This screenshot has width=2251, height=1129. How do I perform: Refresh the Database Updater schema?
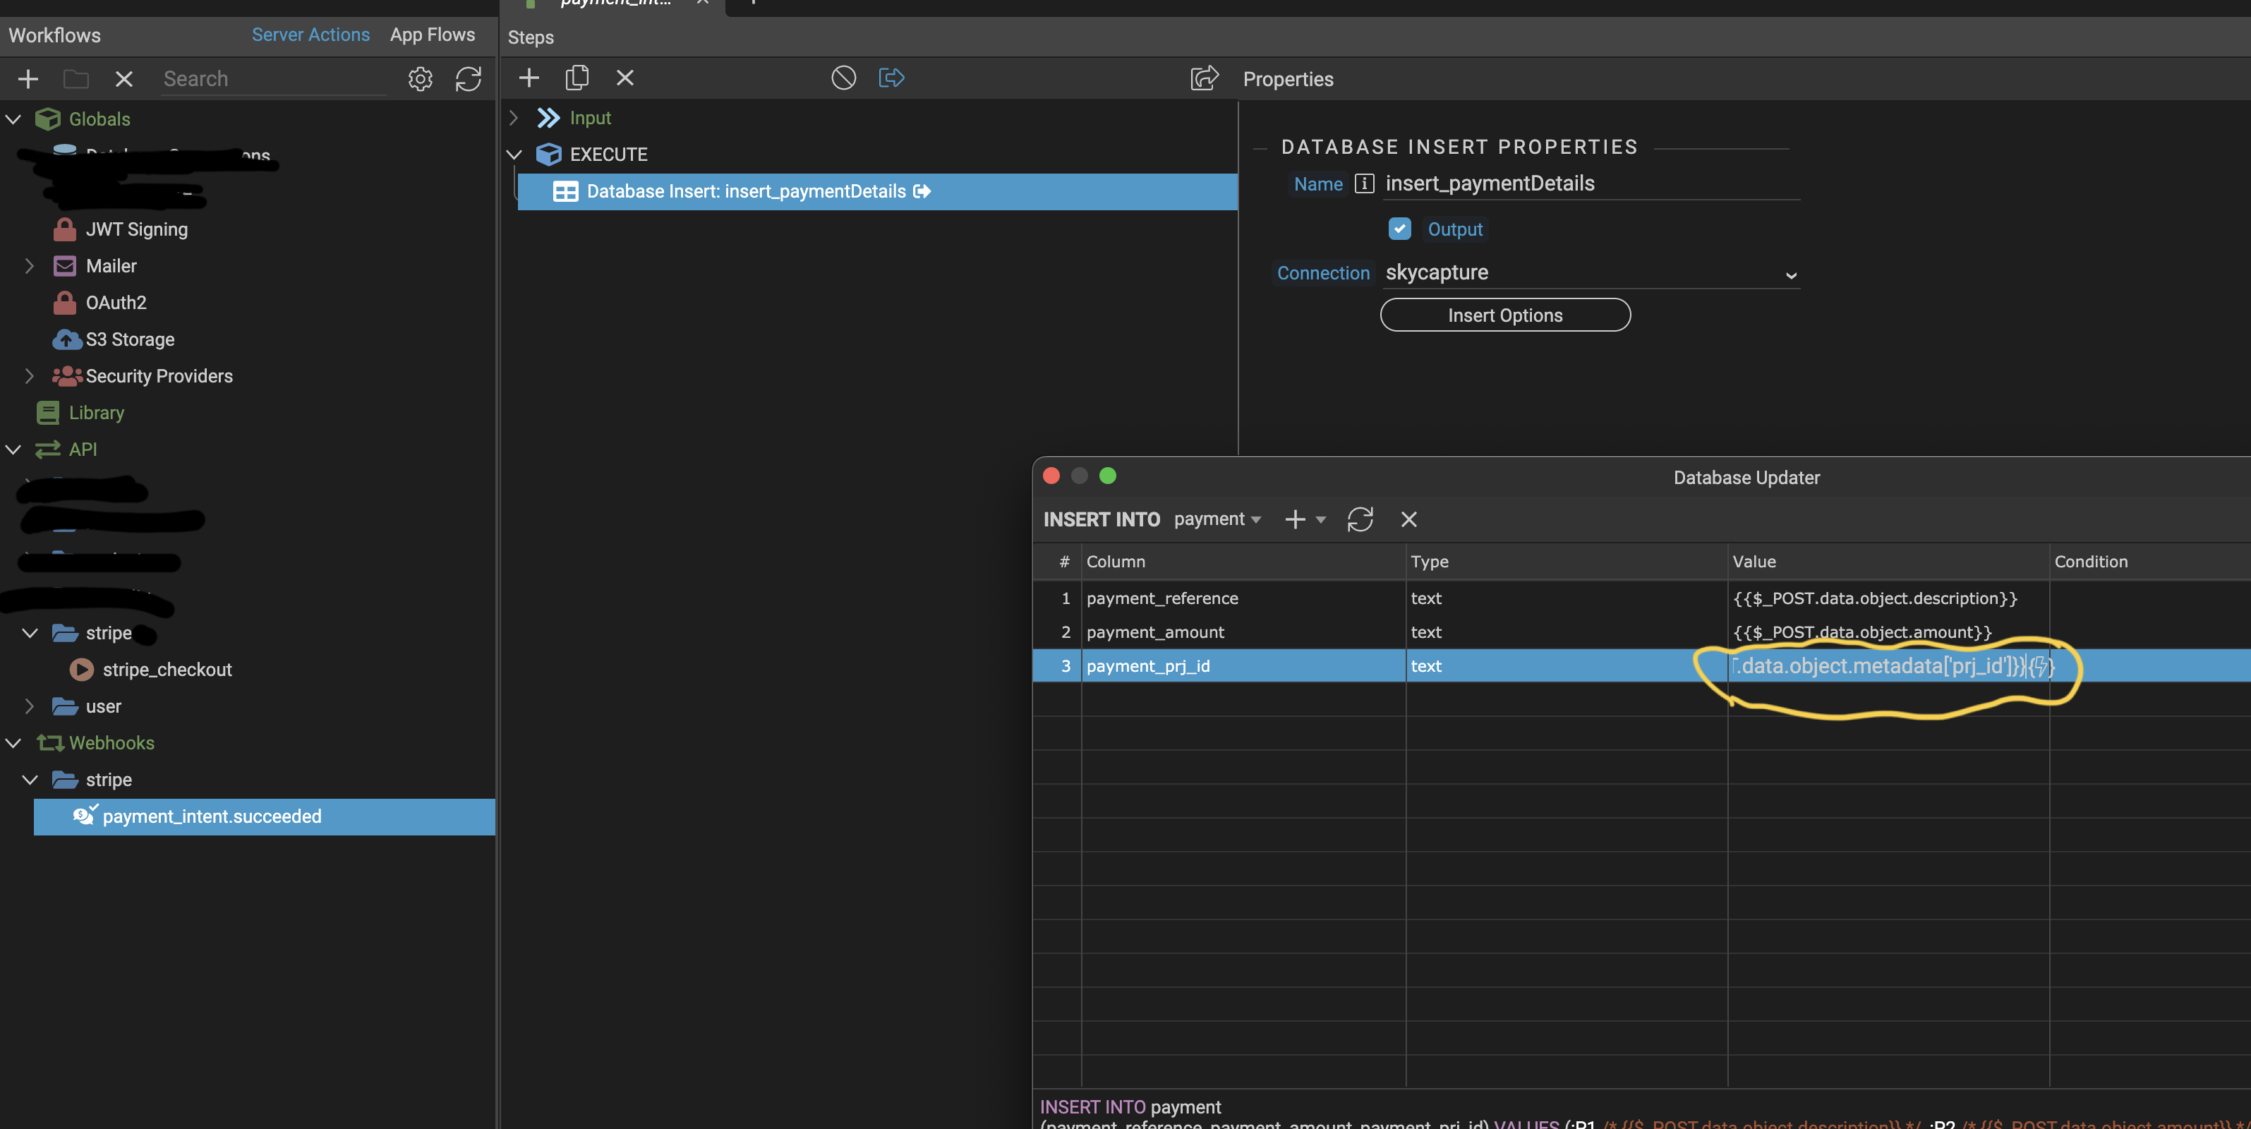click(1360, 519)
